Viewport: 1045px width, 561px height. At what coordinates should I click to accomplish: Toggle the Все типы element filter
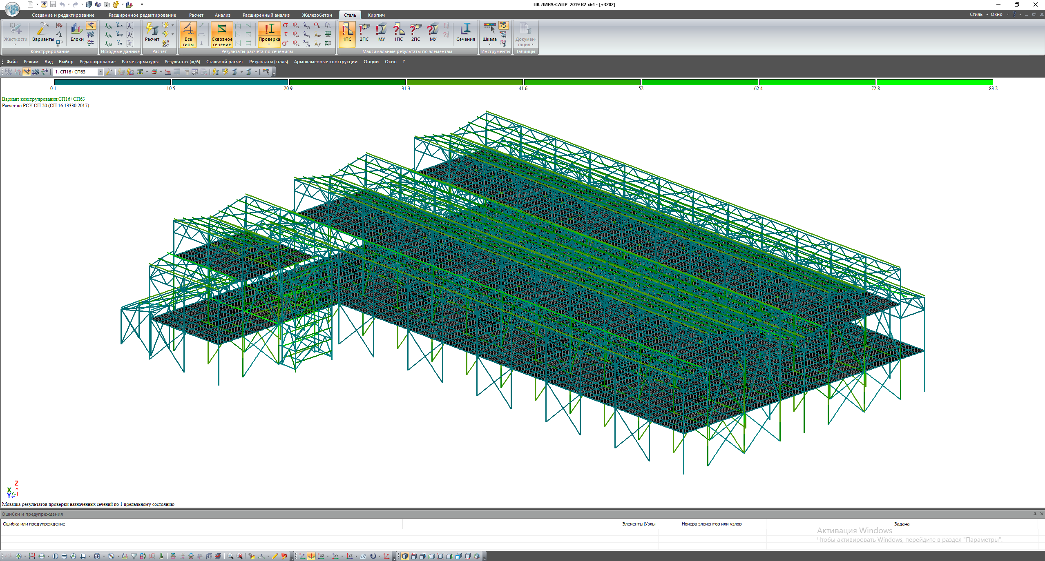point(188,33)
